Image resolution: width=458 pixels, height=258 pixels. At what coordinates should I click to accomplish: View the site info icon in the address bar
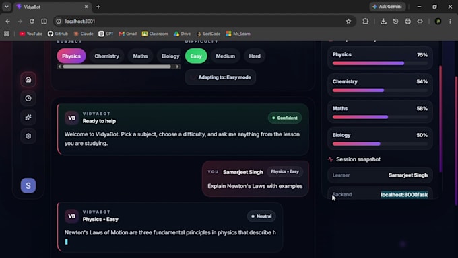pos(59,21)
